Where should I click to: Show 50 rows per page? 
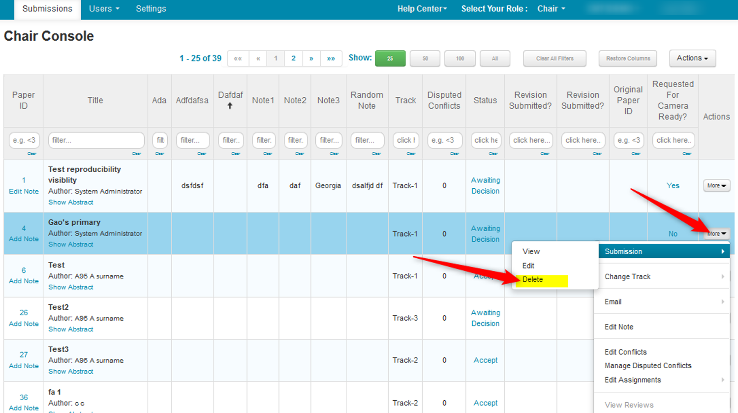(x=425, y=59)
